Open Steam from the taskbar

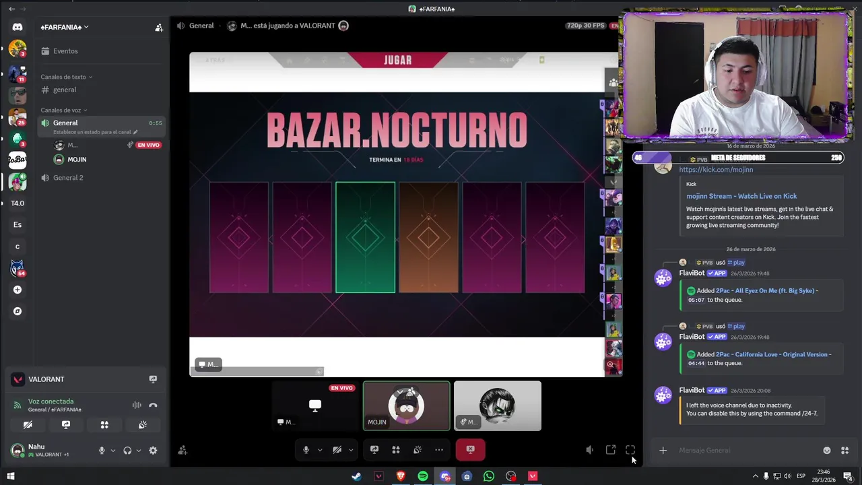point(356,476)
